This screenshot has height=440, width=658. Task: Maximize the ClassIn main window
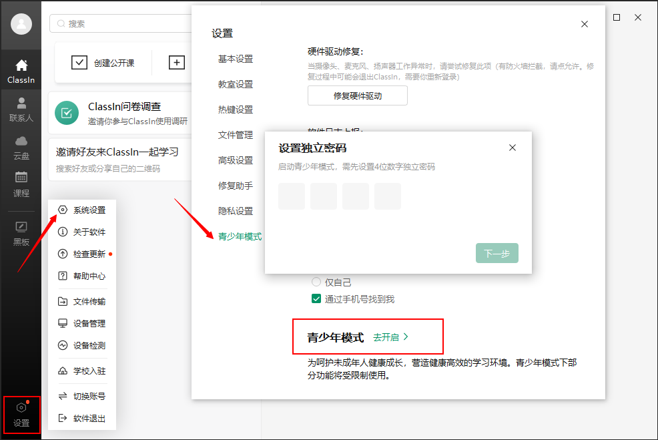pos(617,17)
